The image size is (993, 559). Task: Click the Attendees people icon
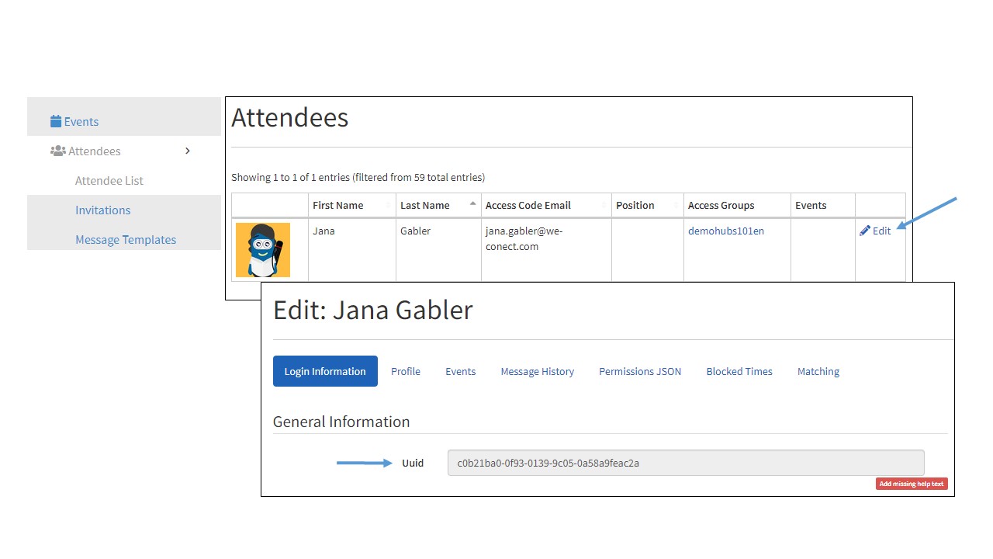[57, 151]
